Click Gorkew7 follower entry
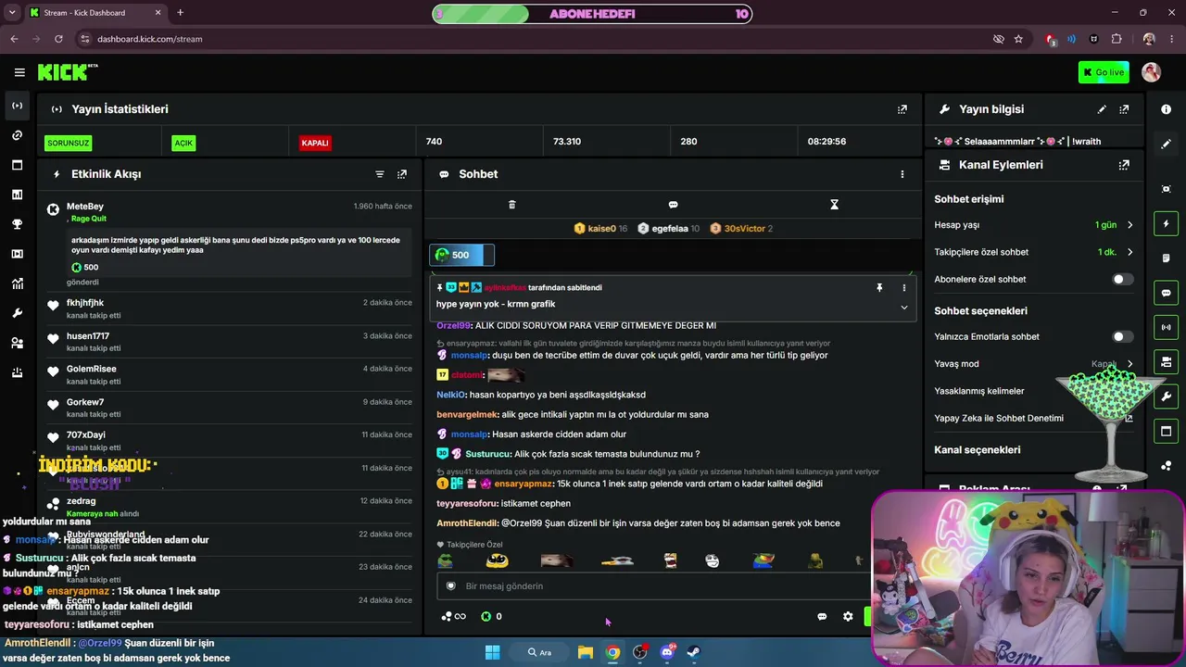Screen dimensions: 1186x667 [x=230, y=408]
